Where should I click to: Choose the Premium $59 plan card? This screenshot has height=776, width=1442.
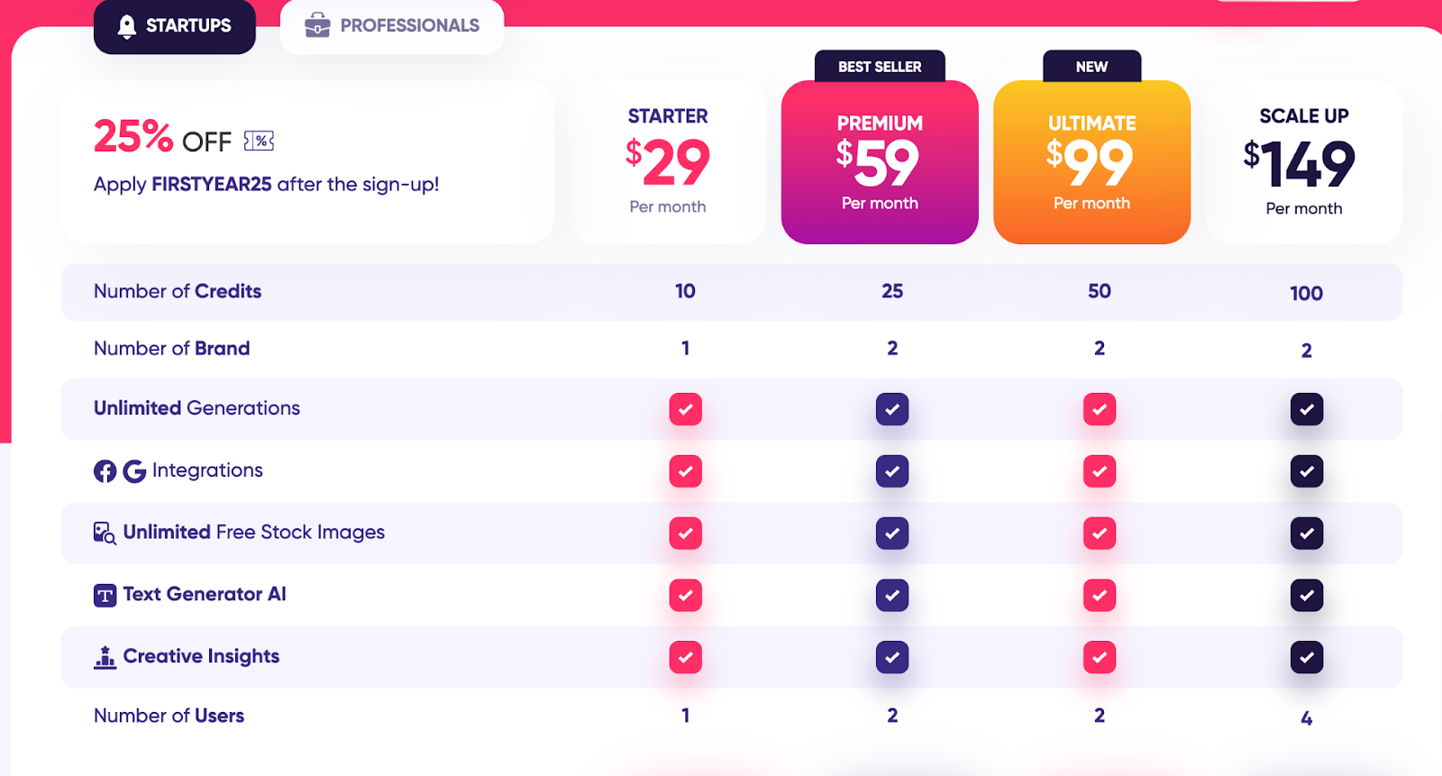pos(880,162)
